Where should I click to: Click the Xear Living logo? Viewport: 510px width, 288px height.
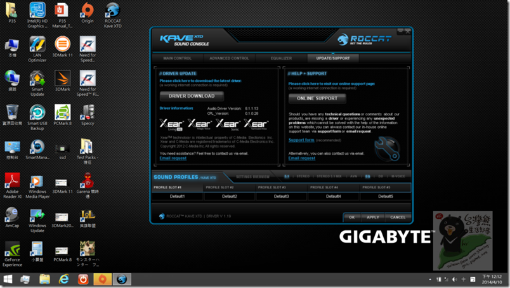171,125
